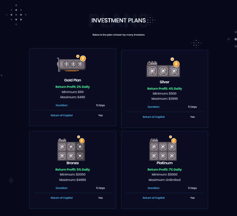237x216 pixels.
Task: Click the Bitcoin coin on Bronze plan
Action: [x=82, y=141]
